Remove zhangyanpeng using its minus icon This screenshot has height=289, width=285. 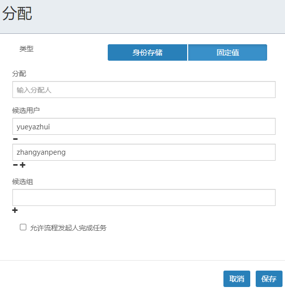tap(15, 165)
